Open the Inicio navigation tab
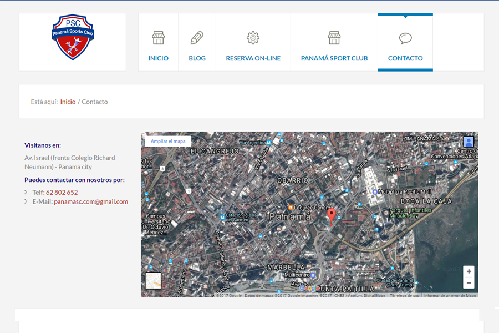The width and height of the screenshot is (499, 333). coord(158,58)
